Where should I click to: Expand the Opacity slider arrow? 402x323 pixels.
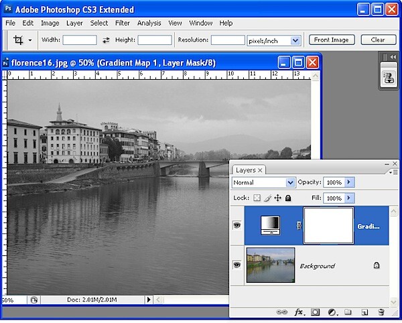click(349, 182)
